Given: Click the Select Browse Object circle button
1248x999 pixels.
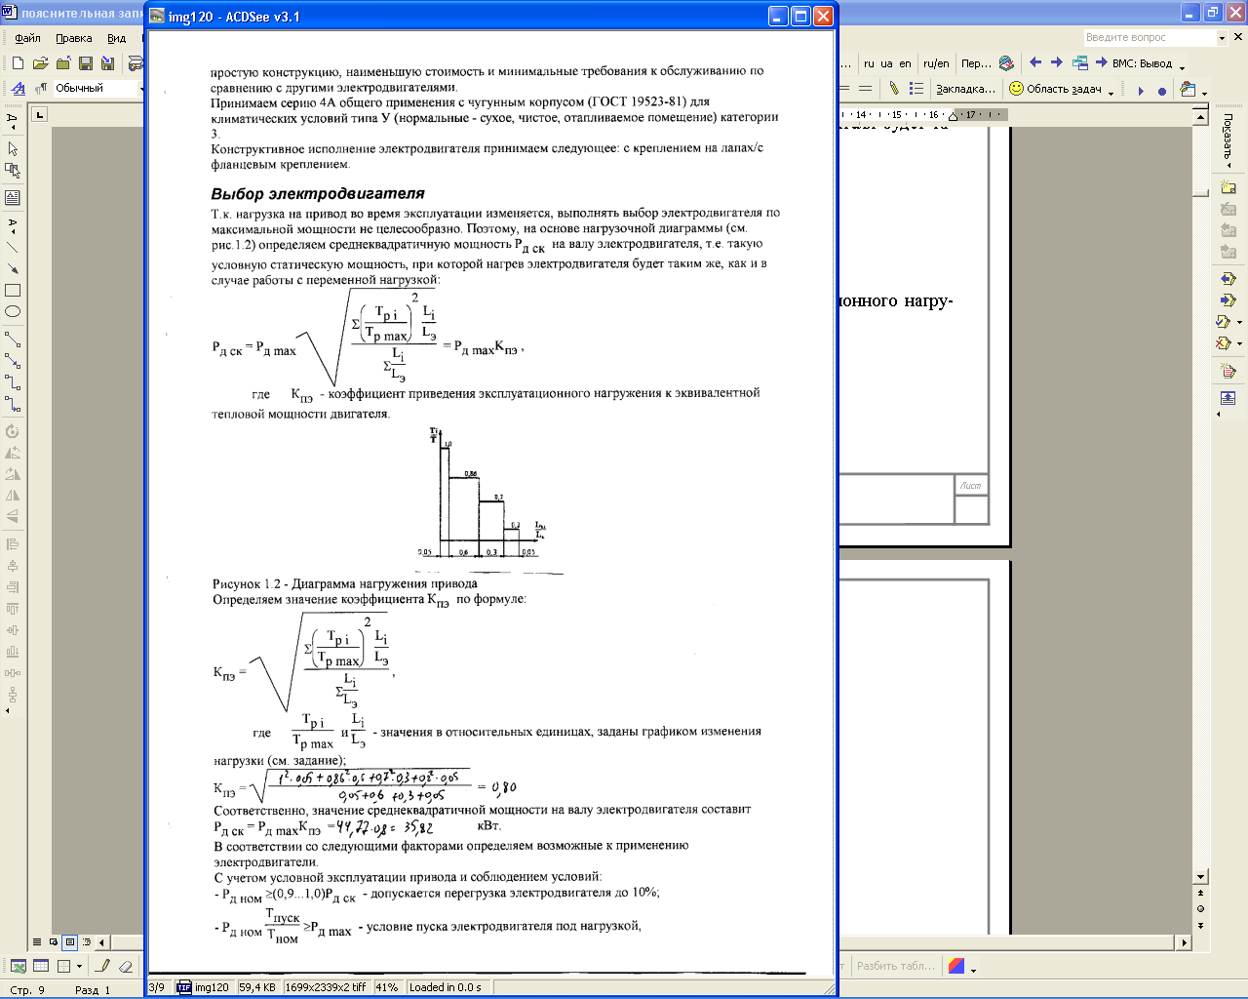Looking at the screenshot, I should point(1201,908).
